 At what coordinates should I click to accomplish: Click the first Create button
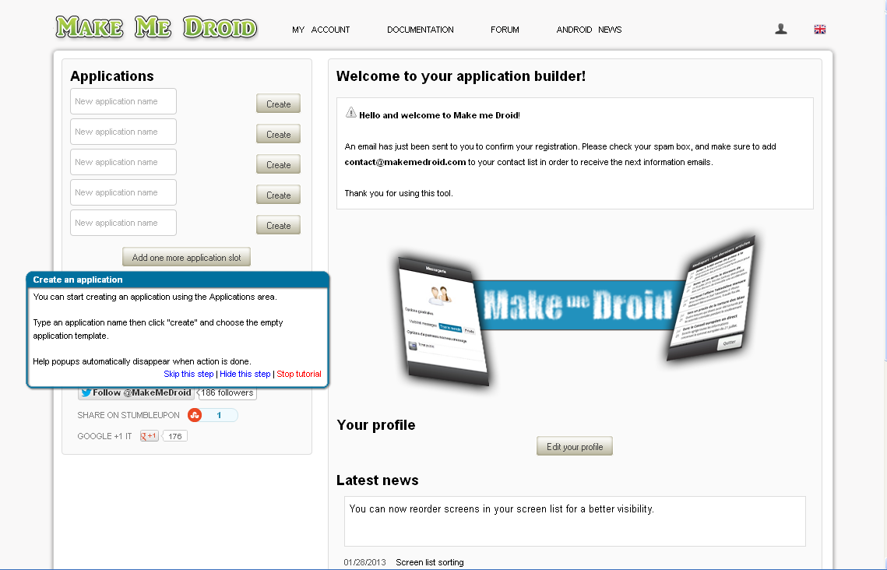(278, 104)
